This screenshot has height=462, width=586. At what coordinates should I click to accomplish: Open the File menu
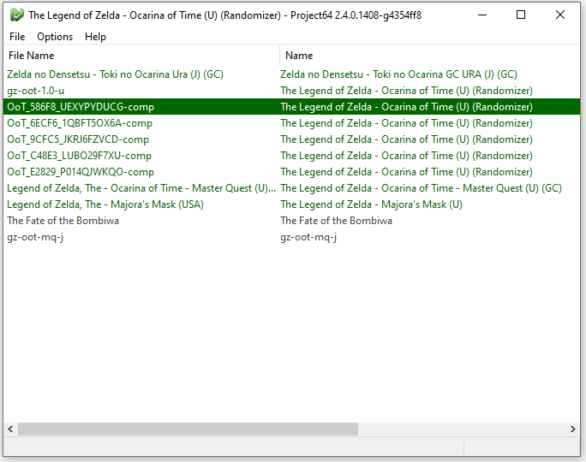pyautogui.click(x=17, y=37)
